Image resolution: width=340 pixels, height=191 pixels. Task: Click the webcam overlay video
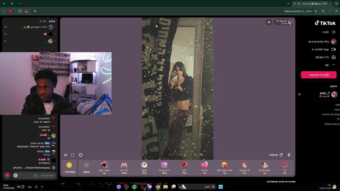56,83
